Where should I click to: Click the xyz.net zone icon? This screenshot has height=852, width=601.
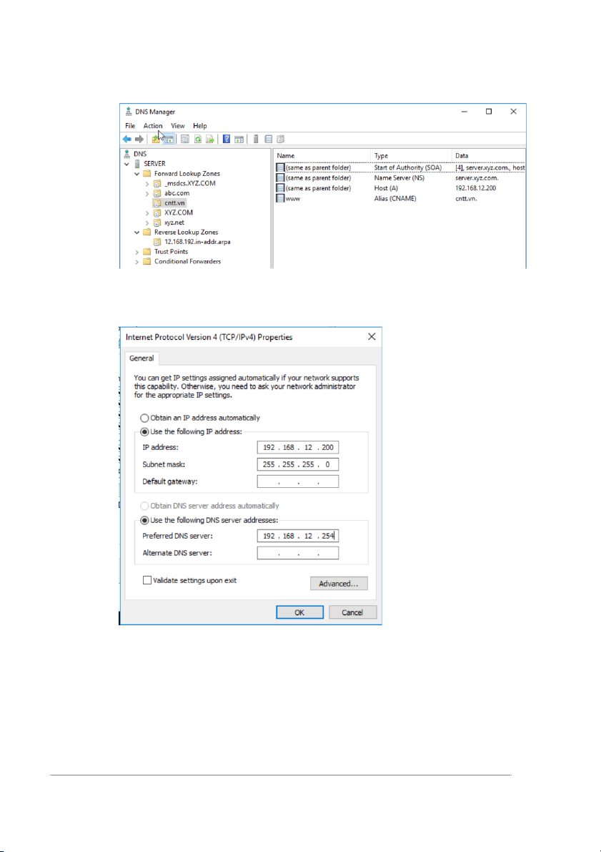coord(157,222)
